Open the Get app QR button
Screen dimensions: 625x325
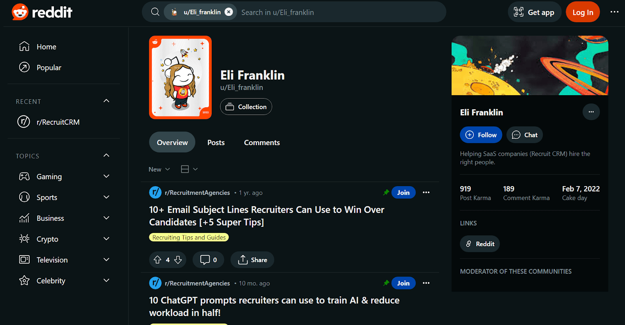534,12
